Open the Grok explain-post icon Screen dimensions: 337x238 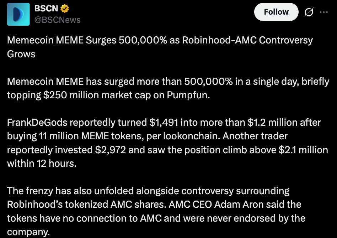pyautogui.click(x=309, y=12)
